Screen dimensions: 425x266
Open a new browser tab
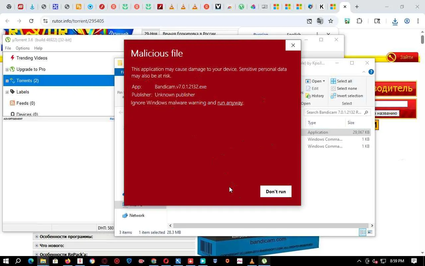357,7
